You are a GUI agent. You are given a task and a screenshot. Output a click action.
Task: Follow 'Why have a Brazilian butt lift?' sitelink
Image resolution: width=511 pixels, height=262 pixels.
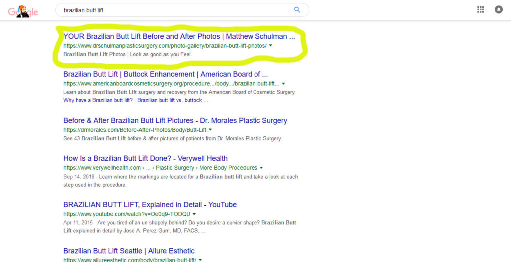pos(98,100)
